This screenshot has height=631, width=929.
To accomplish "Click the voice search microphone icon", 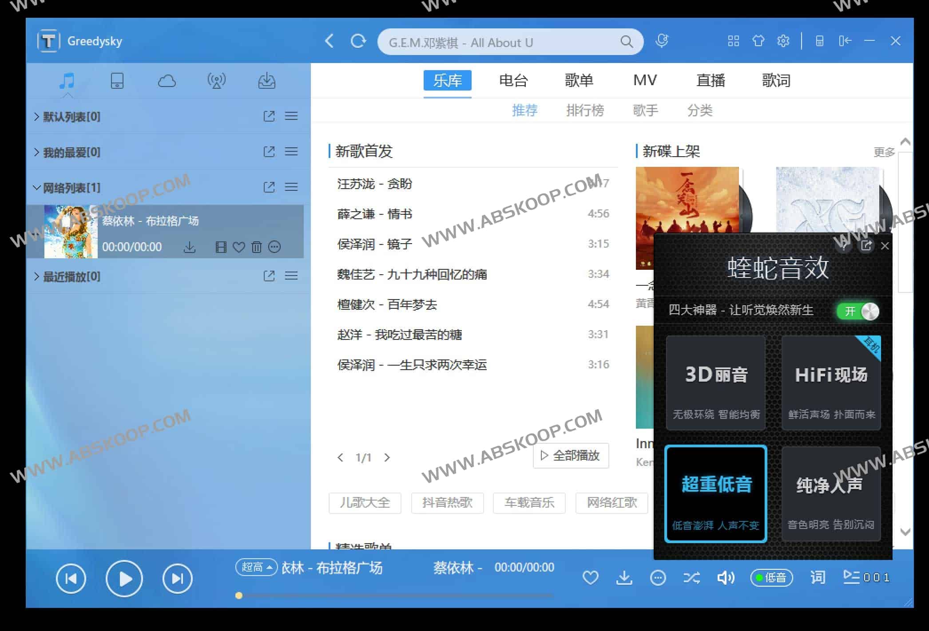I will [661, 40].
